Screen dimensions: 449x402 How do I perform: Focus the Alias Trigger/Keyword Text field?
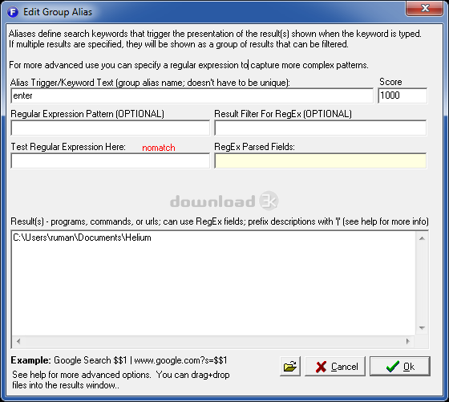pyautogui.click(x=192, y=95)
